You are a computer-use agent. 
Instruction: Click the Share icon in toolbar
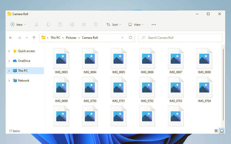(x=84, y=25)
